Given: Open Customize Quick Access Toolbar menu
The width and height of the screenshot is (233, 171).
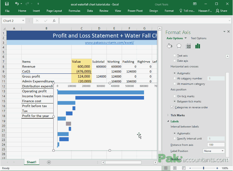Looking at the screenshot, I should tap(38, 4).
